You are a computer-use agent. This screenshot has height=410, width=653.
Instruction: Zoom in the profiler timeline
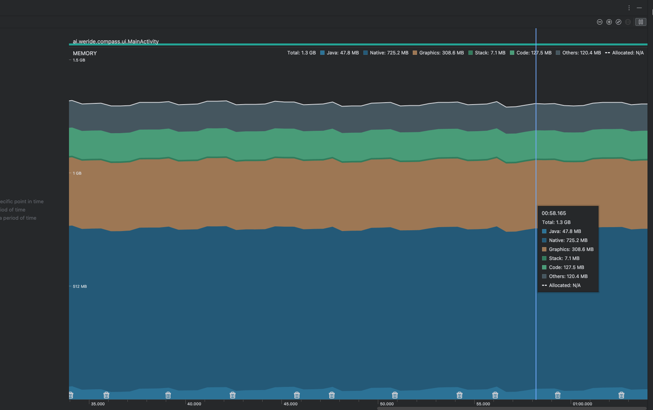(x=609, y=22)
